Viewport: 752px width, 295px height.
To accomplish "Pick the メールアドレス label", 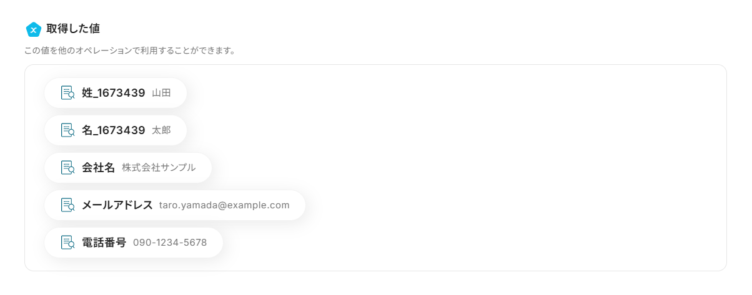I will click(x=117, y=205).
